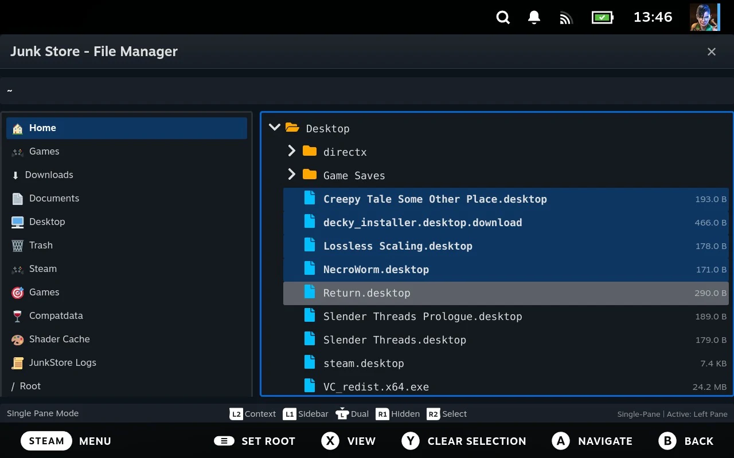Click the Game Saves folder icon
The height and width of the screenshot is (458, 734).
click(x=310, y=175)
